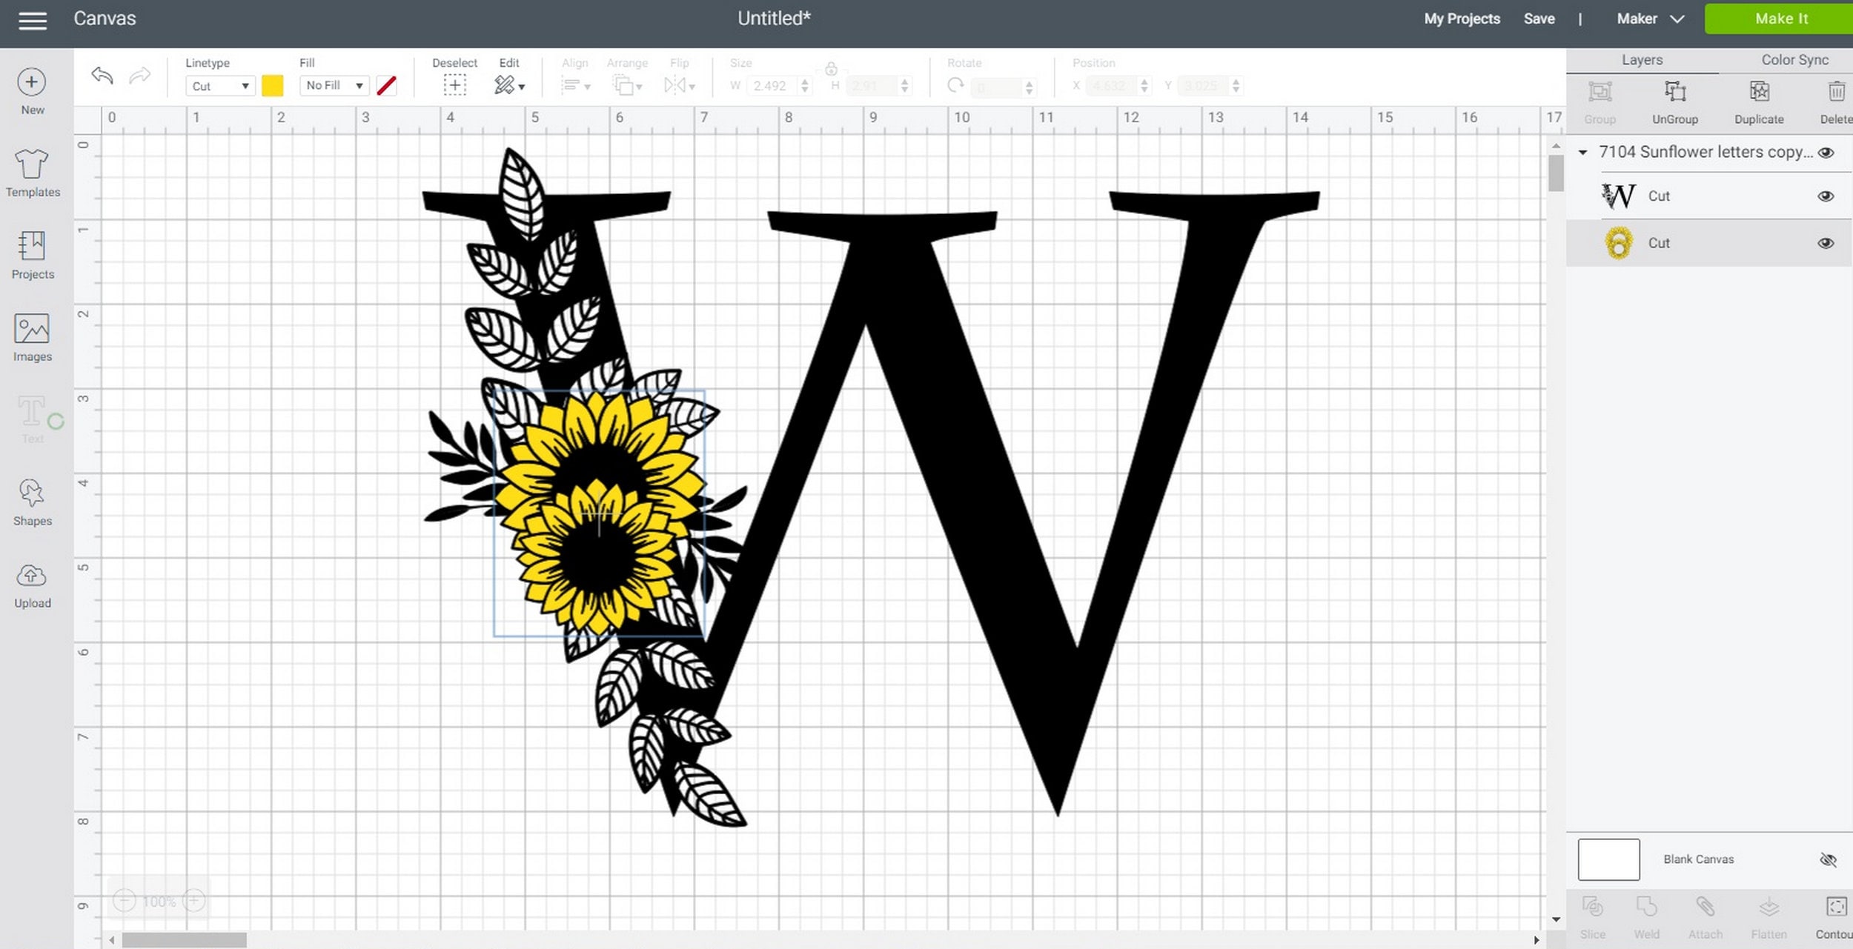Screen dimensions: 1853x949
Task: Switch to the Color Sync tab
Action: click(1794, 59)
